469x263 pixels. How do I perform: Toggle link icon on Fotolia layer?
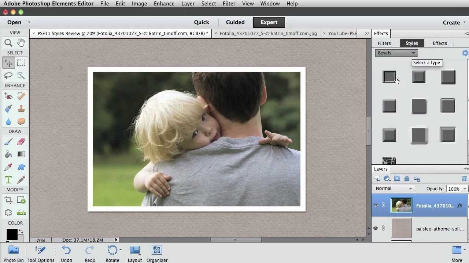(x=383, y=205)
